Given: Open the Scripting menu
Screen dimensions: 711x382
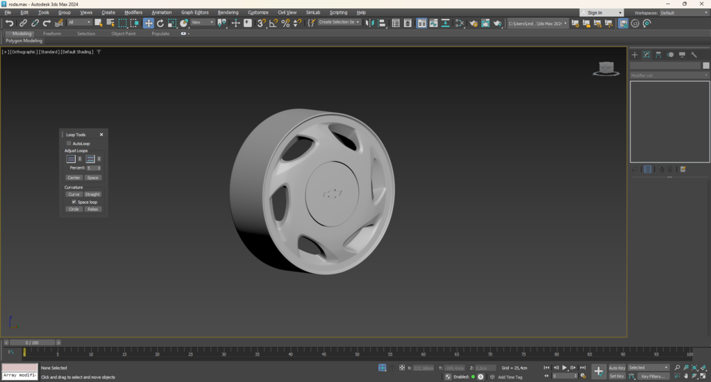Looking at the screenshot, I should [x=338, y=13].
